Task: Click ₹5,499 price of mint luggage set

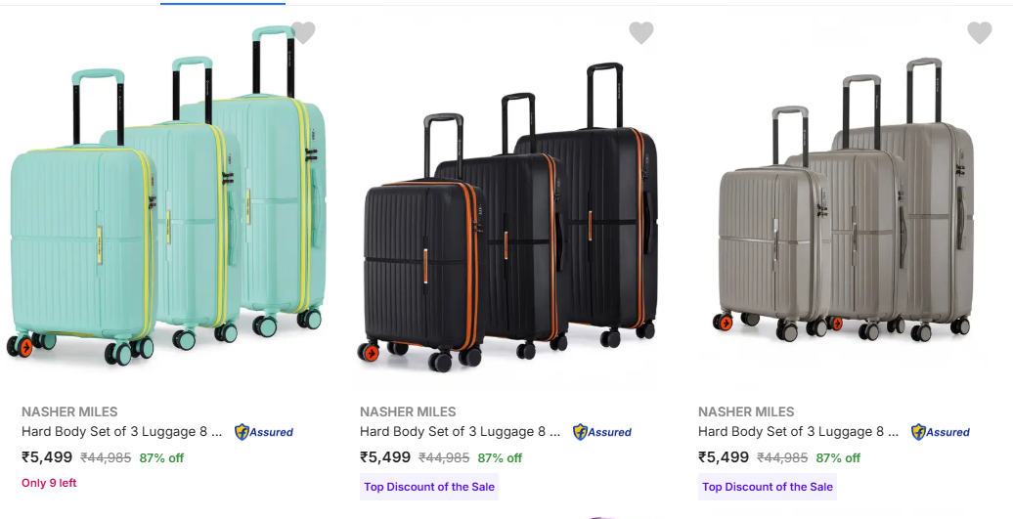Action: click(x=47, y=457)
